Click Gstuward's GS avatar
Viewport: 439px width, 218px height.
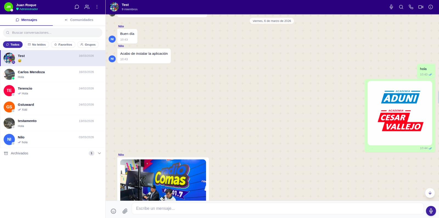pyautogui.click(x=9, y=107)
